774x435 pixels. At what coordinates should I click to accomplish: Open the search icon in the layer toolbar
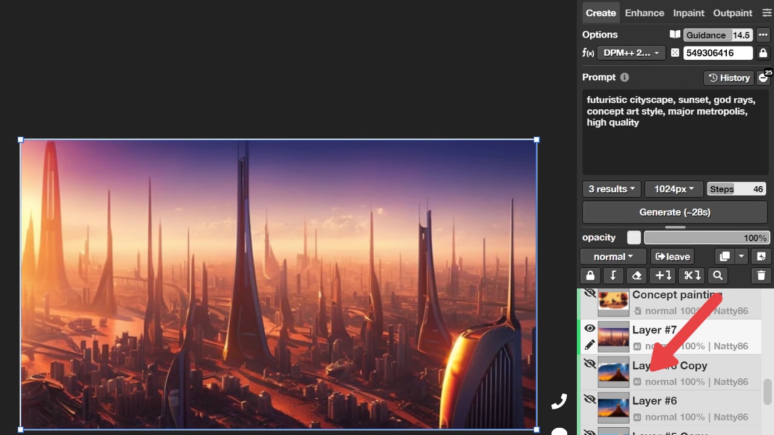tap(717, 275)
